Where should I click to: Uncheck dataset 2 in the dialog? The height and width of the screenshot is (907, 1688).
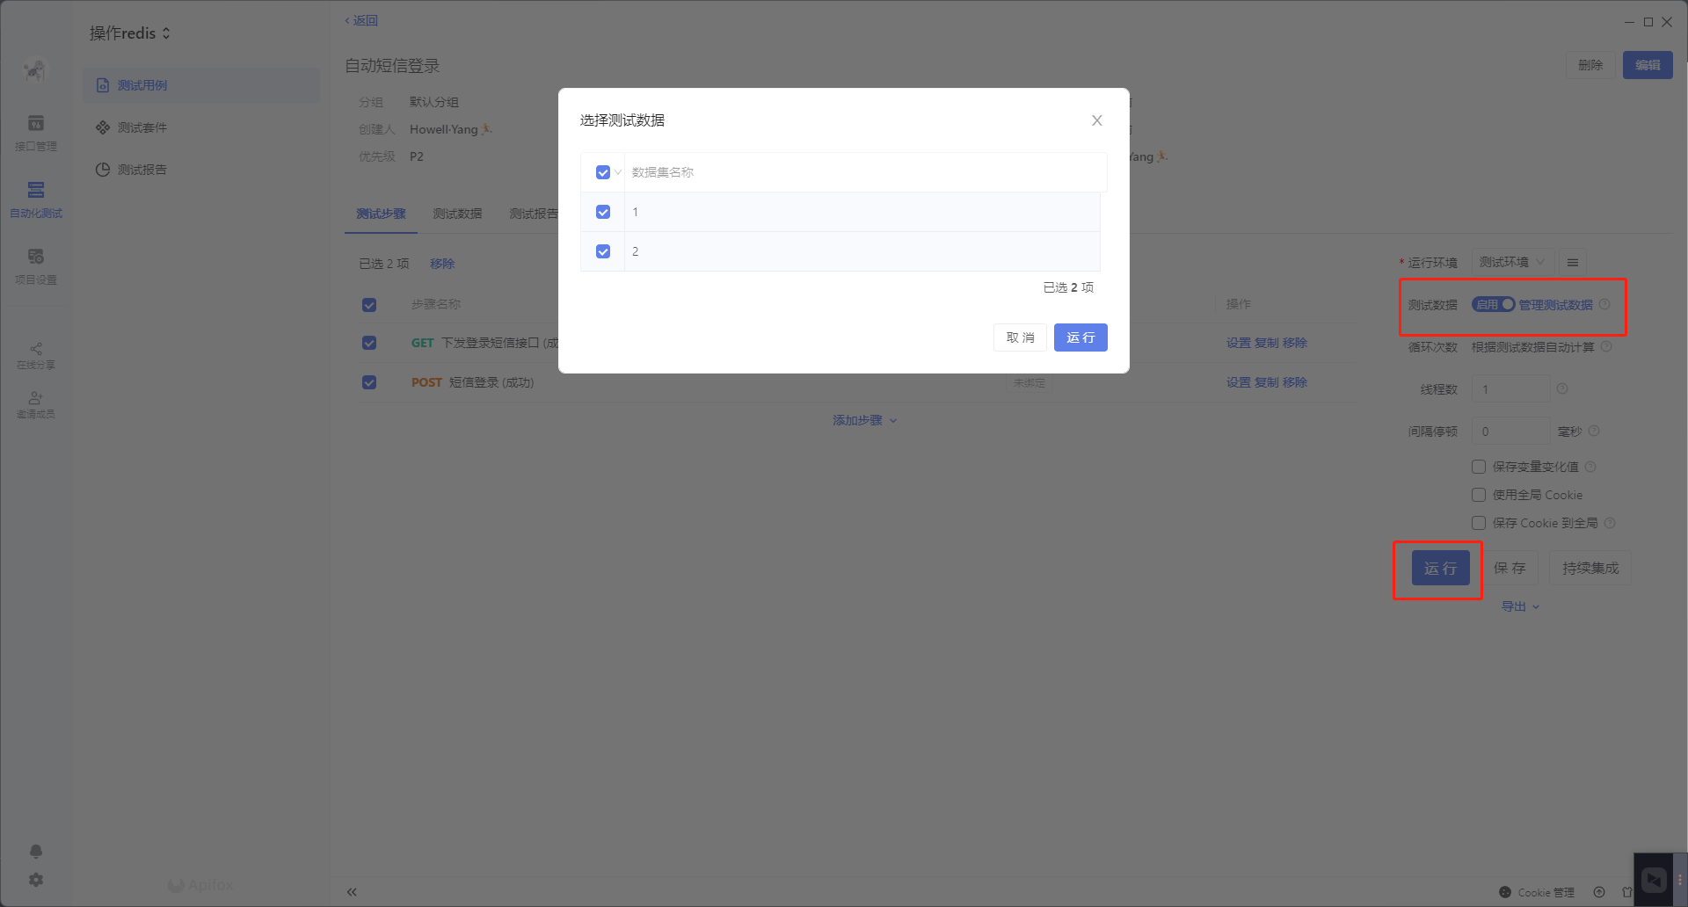(603, 251)
